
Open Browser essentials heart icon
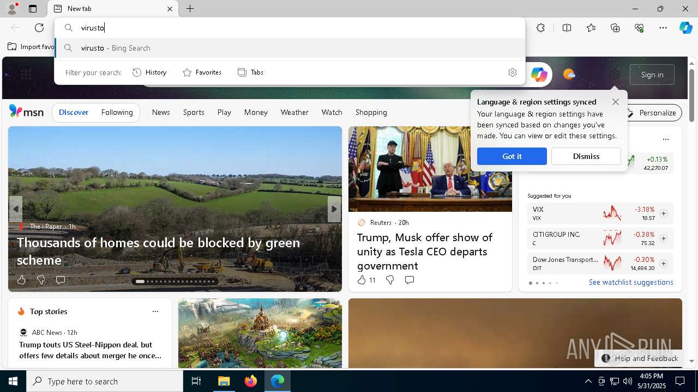(x=639, y=28)
